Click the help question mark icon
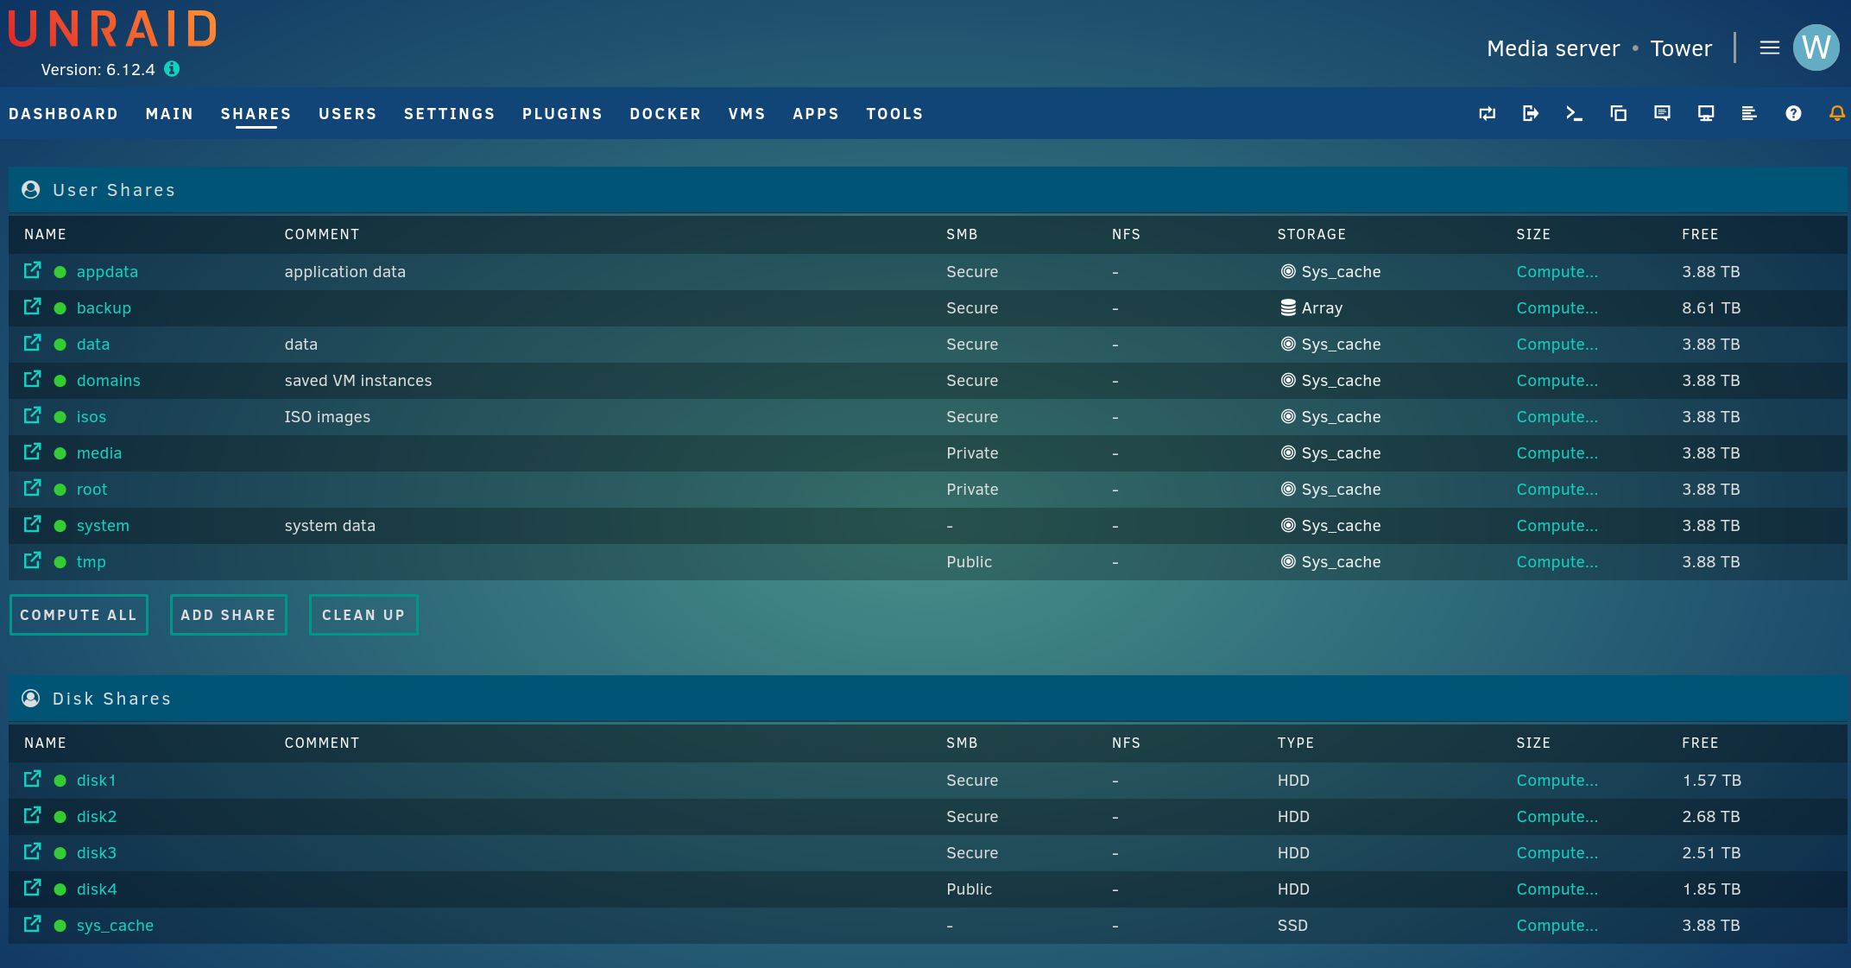The image size is (1851, 968). (x=1793, y=113)
